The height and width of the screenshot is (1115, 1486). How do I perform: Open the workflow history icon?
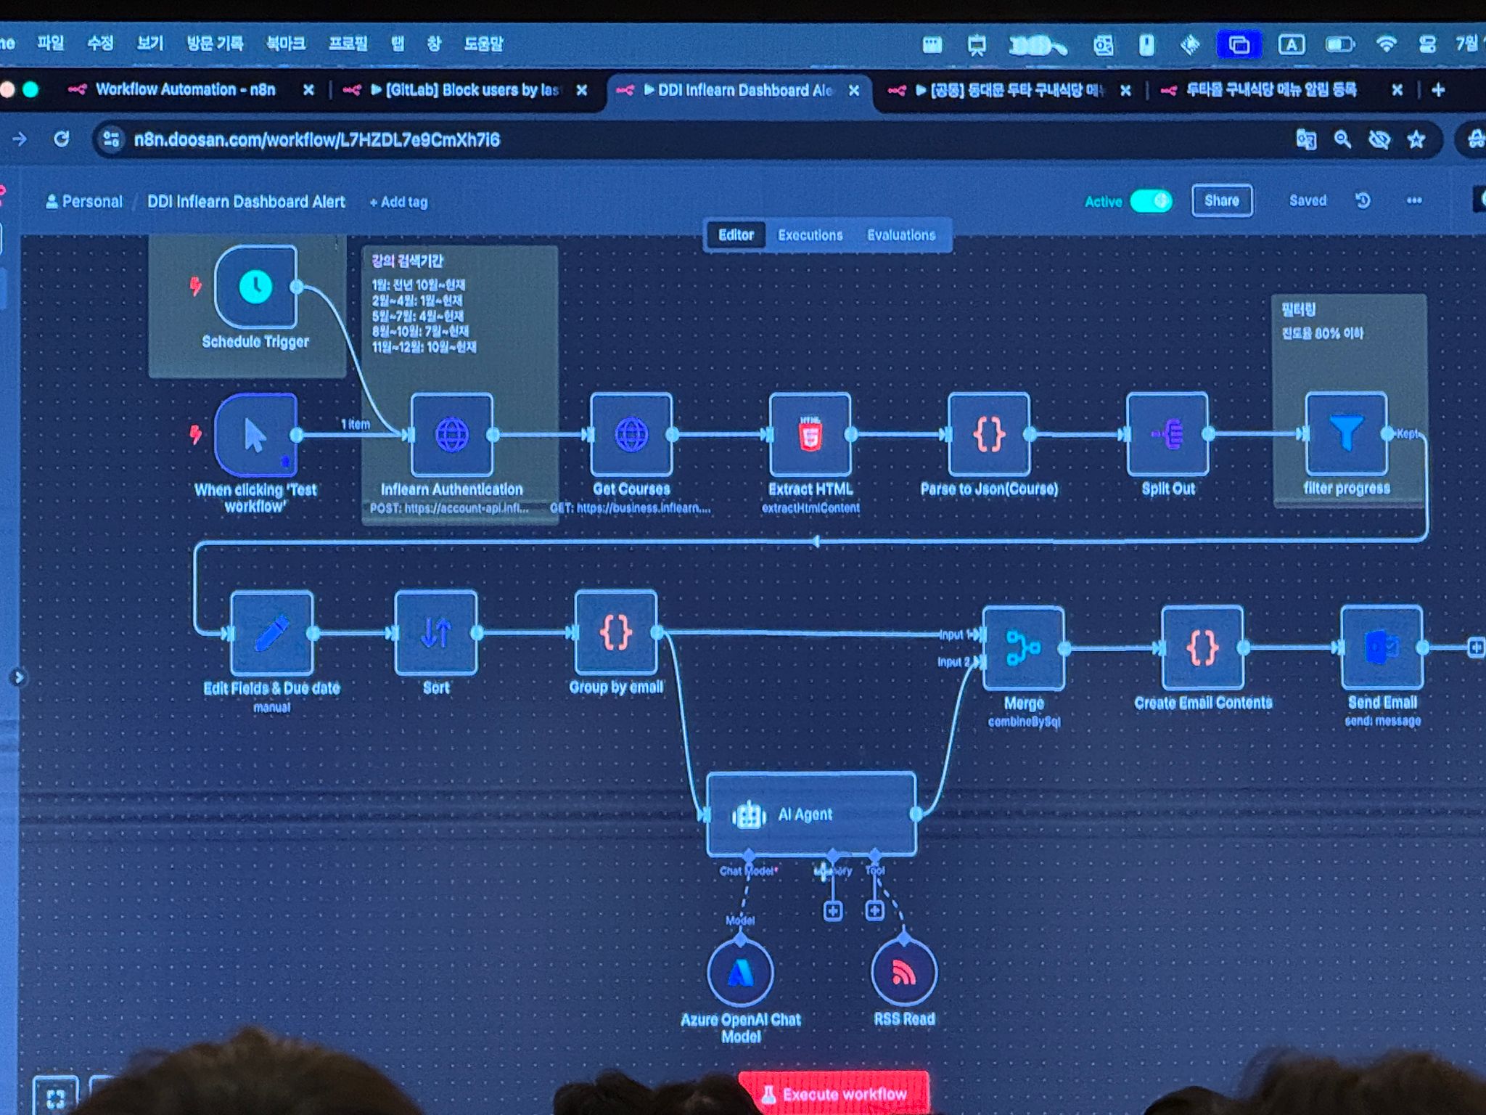[1363, 201]
